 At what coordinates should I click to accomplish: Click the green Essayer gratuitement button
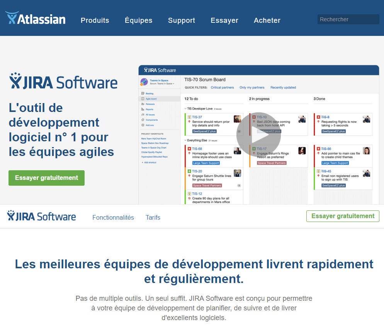tap(46, 178)
